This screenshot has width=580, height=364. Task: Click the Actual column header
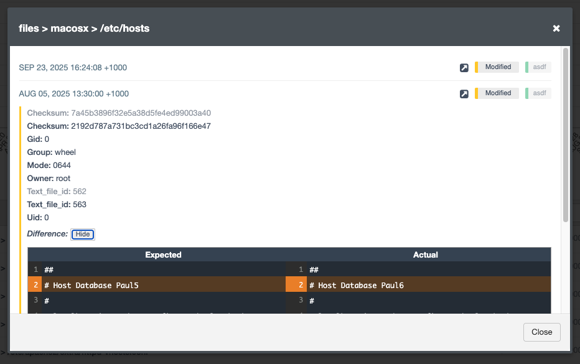[426, 254]
